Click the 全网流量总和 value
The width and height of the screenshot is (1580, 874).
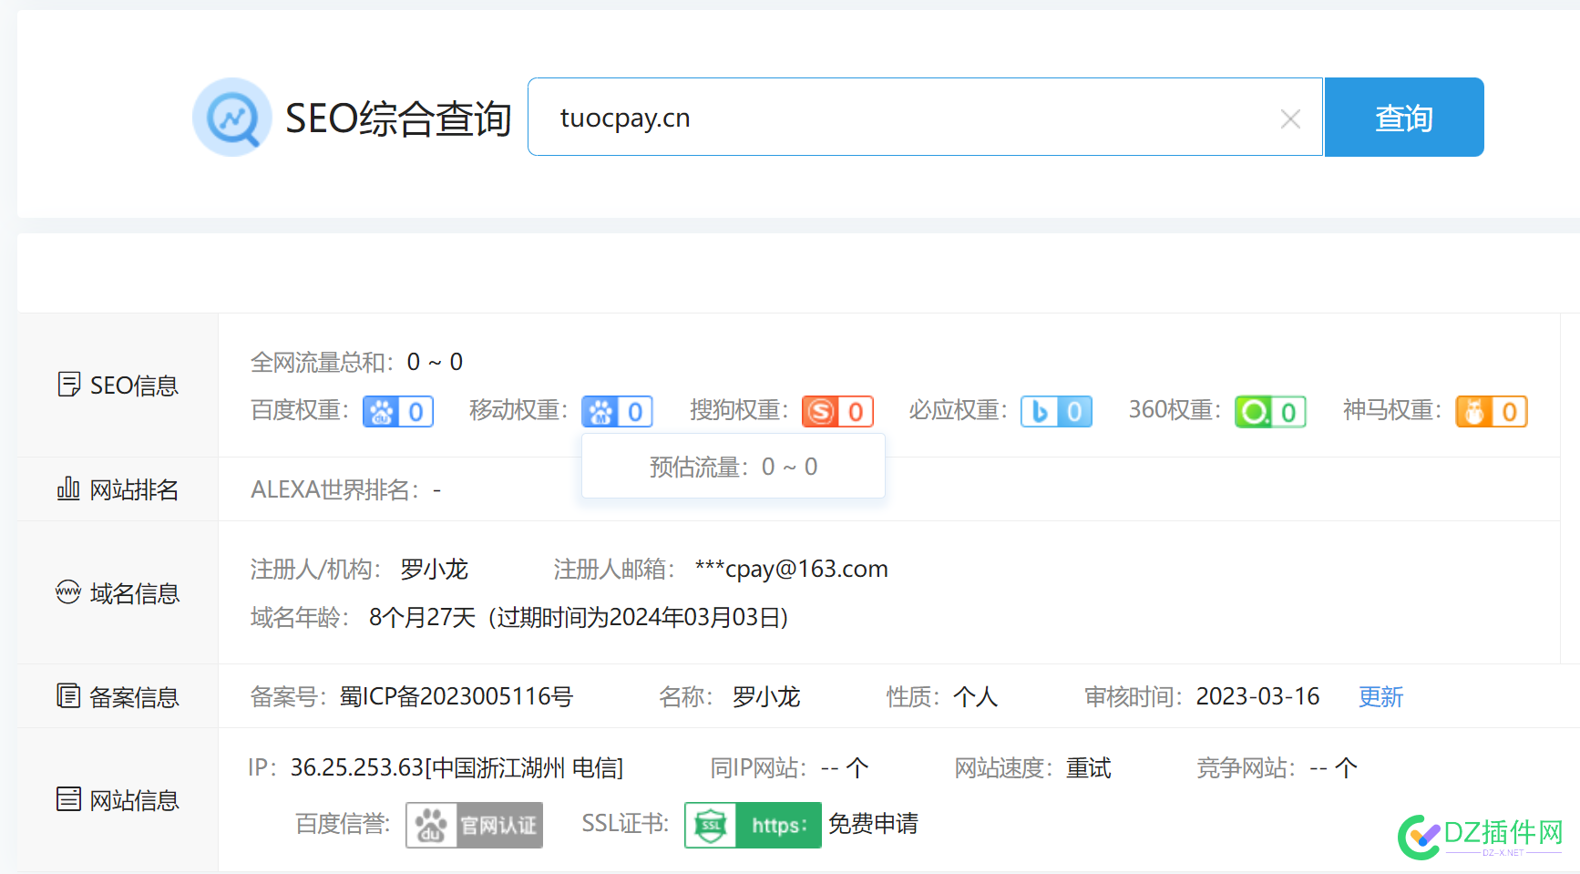tap(435, 362)
